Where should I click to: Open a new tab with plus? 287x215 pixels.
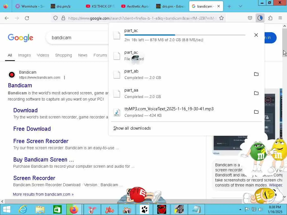[x=229, y=6]
